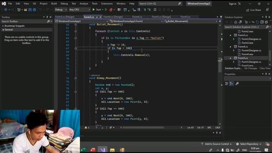
Task: Click the Navigate Backward round arrow
Action: pyautogui.click(x=6, y=10)
